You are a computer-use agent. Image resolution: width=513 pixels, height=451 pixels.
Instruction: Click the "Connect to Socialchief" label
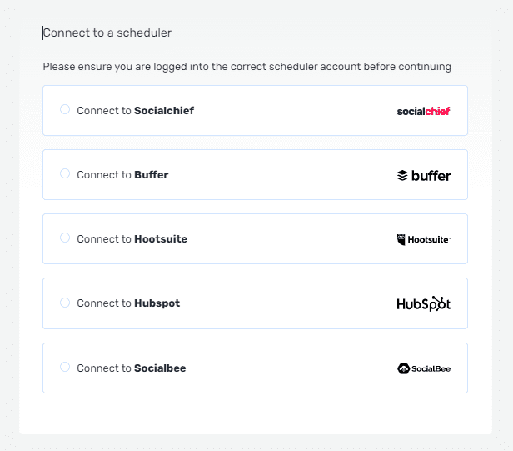135,111
